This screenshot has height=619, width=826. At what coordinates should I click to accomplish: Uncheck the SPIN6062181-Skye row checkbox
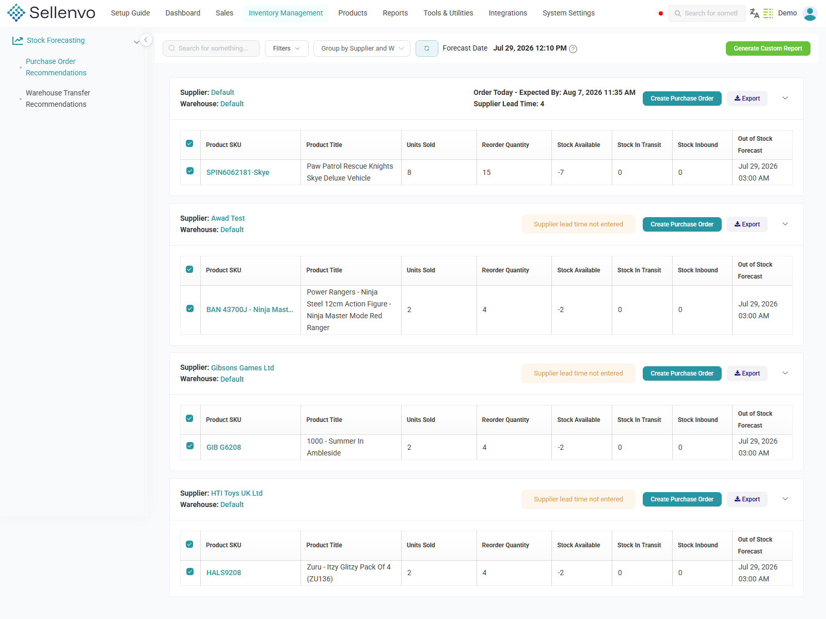click(190, 171)
